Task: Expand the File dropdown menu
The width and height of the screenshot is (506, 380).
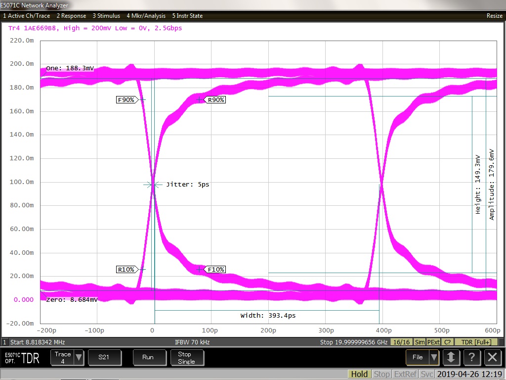Action: (x=433, y=357)
